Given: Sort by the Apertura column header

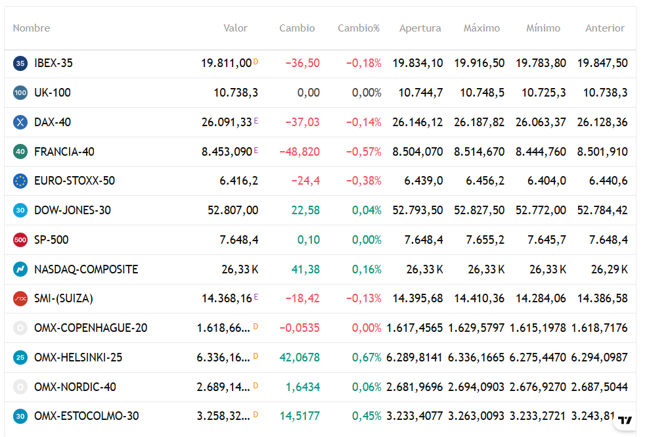Looking at the screenshot, I should click(420, 28).
